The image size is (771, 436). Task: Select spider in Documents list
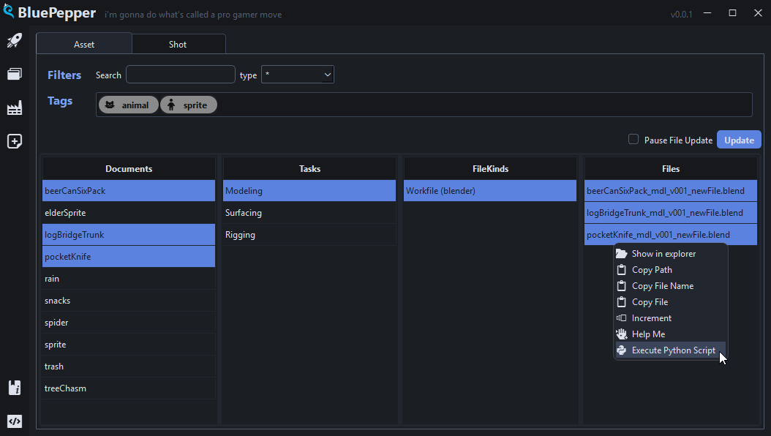click(x=129, y=323)
